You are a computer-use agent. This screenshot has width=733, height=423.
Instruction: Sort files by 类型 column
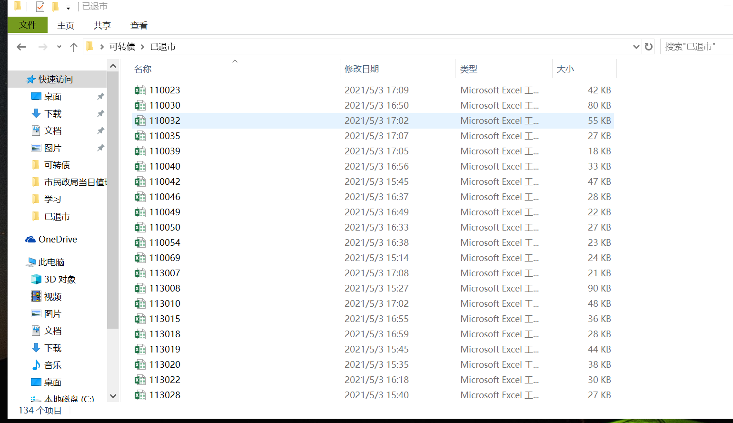pos(469,69)
